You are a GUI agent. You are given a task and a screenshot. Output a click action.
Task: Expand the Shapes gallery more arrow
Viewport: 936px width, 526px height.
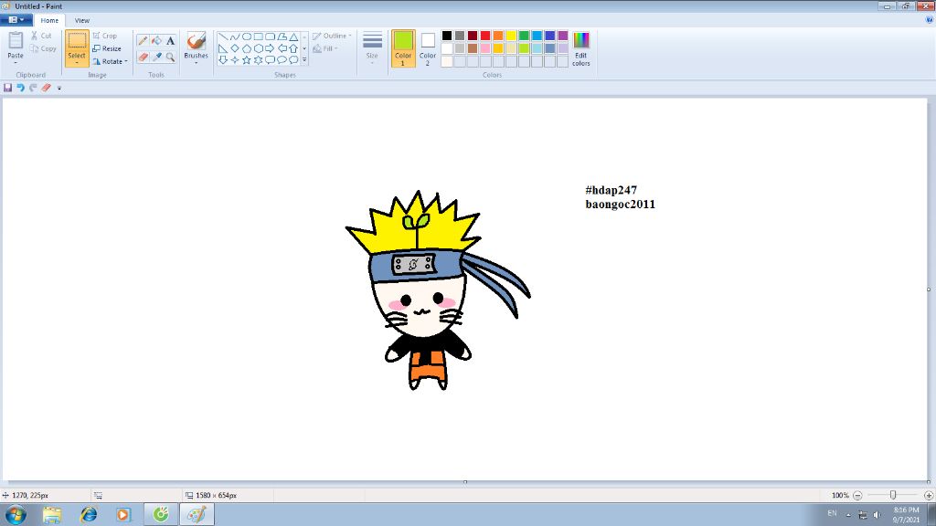point(304,59)
